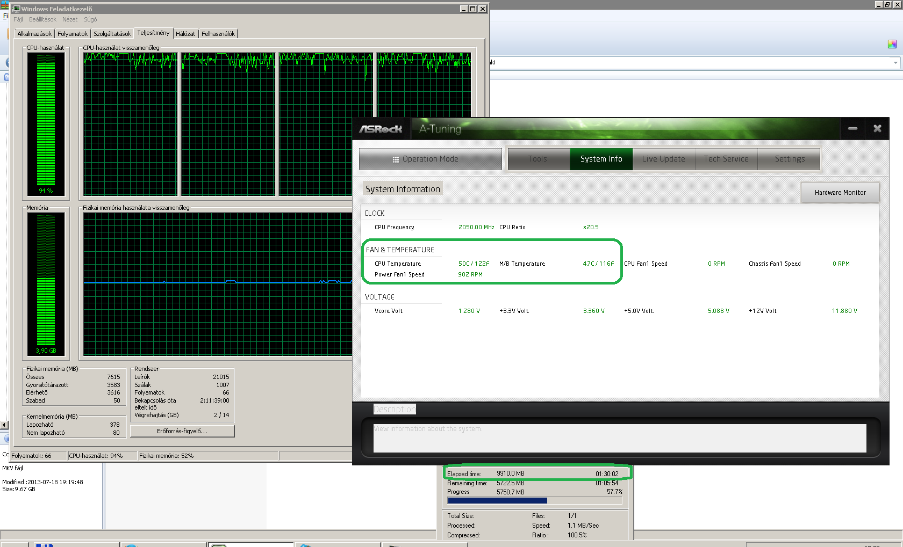
Task: Click the CPU Ratio value x20.5
Action: [x=591, y=227]
